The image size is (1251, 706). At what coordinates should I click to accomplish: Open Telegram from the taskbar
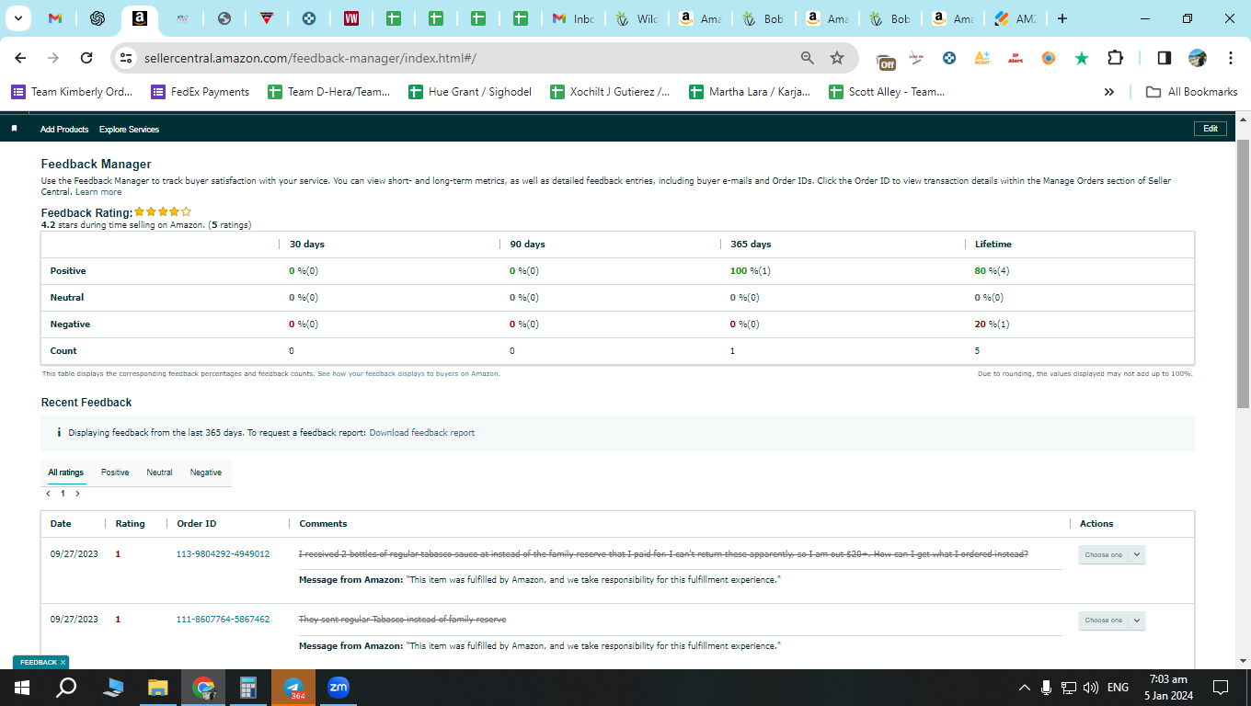[293, 688]
